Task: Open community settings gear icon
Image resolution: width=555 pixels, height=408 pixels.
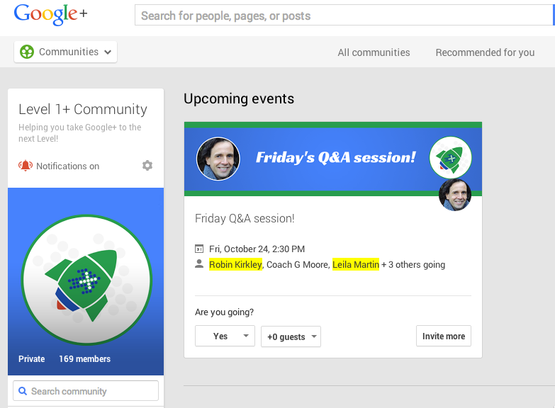Action: coord(147,165)
